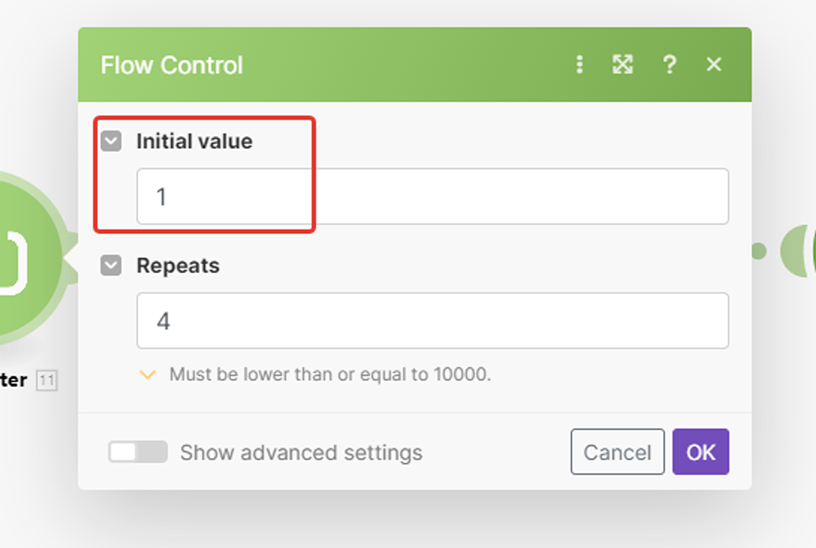
Task: Toggle the Repeats map checkbox
Action: 111,265
